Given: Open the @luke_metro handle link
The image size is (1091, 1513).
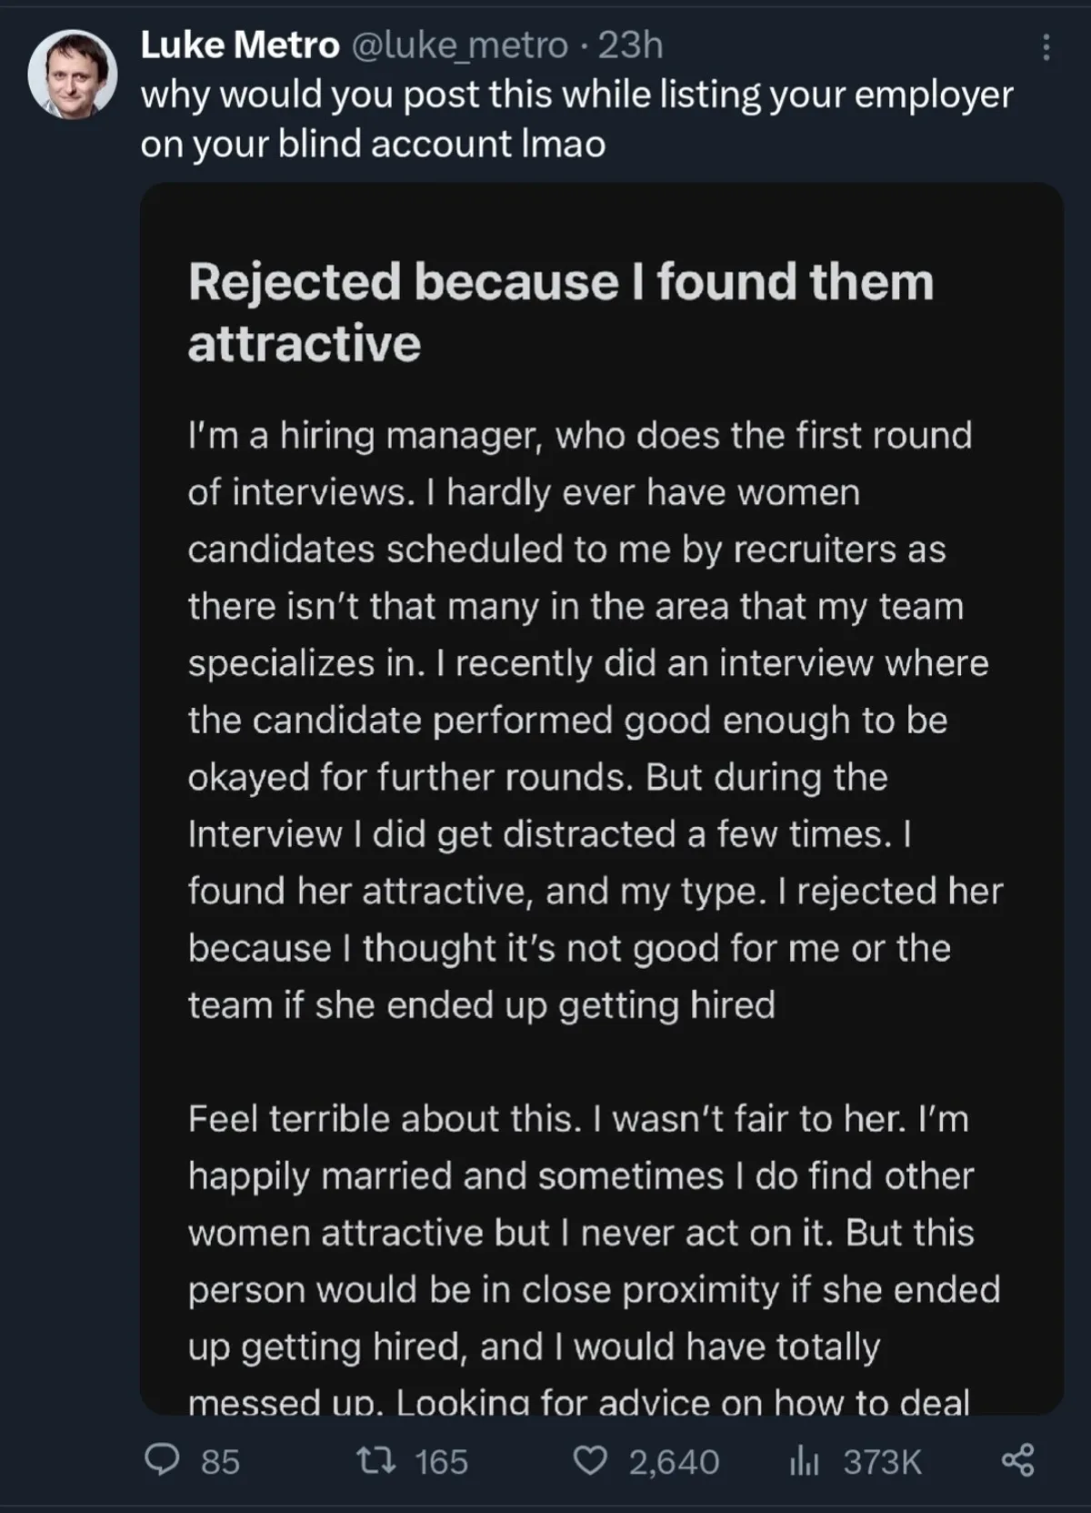Looking at the screenshot, I should click(459, 45).
